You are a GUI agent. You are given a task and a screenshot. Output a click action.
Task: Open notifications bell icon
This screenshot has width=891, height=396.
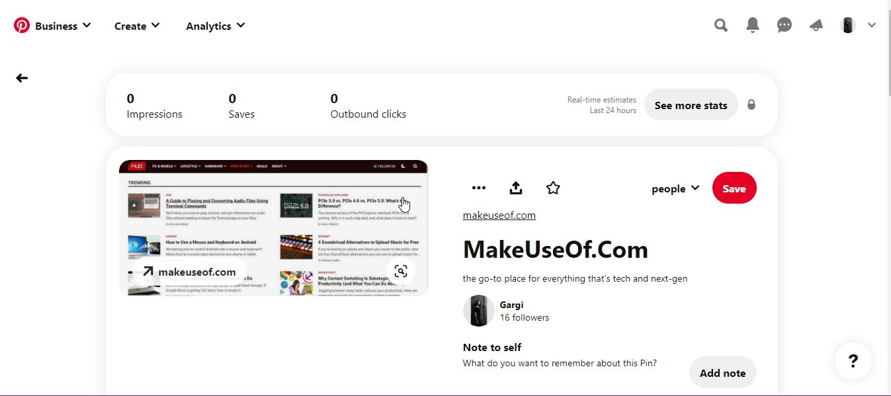pos(753,26)
